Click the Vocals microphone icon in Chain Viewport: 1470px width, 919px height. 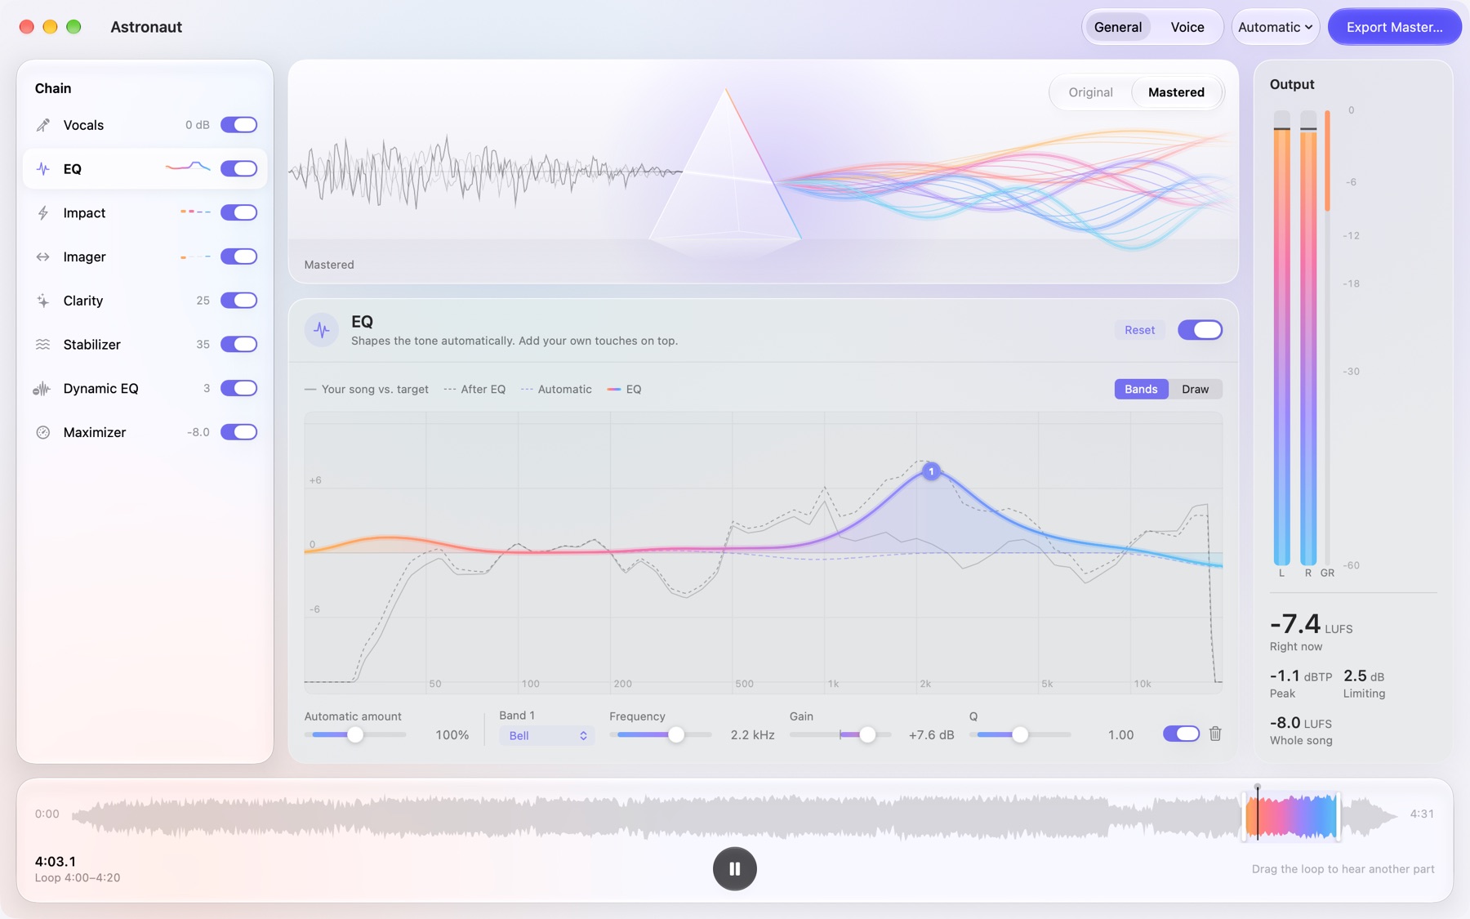pyautogui.click(x=43, y=125)
